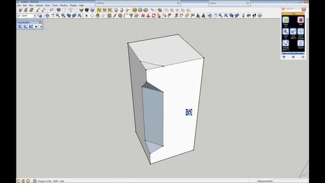Open the Draw menu
This screenshot has width=325, height=183.
click(47, 5)
